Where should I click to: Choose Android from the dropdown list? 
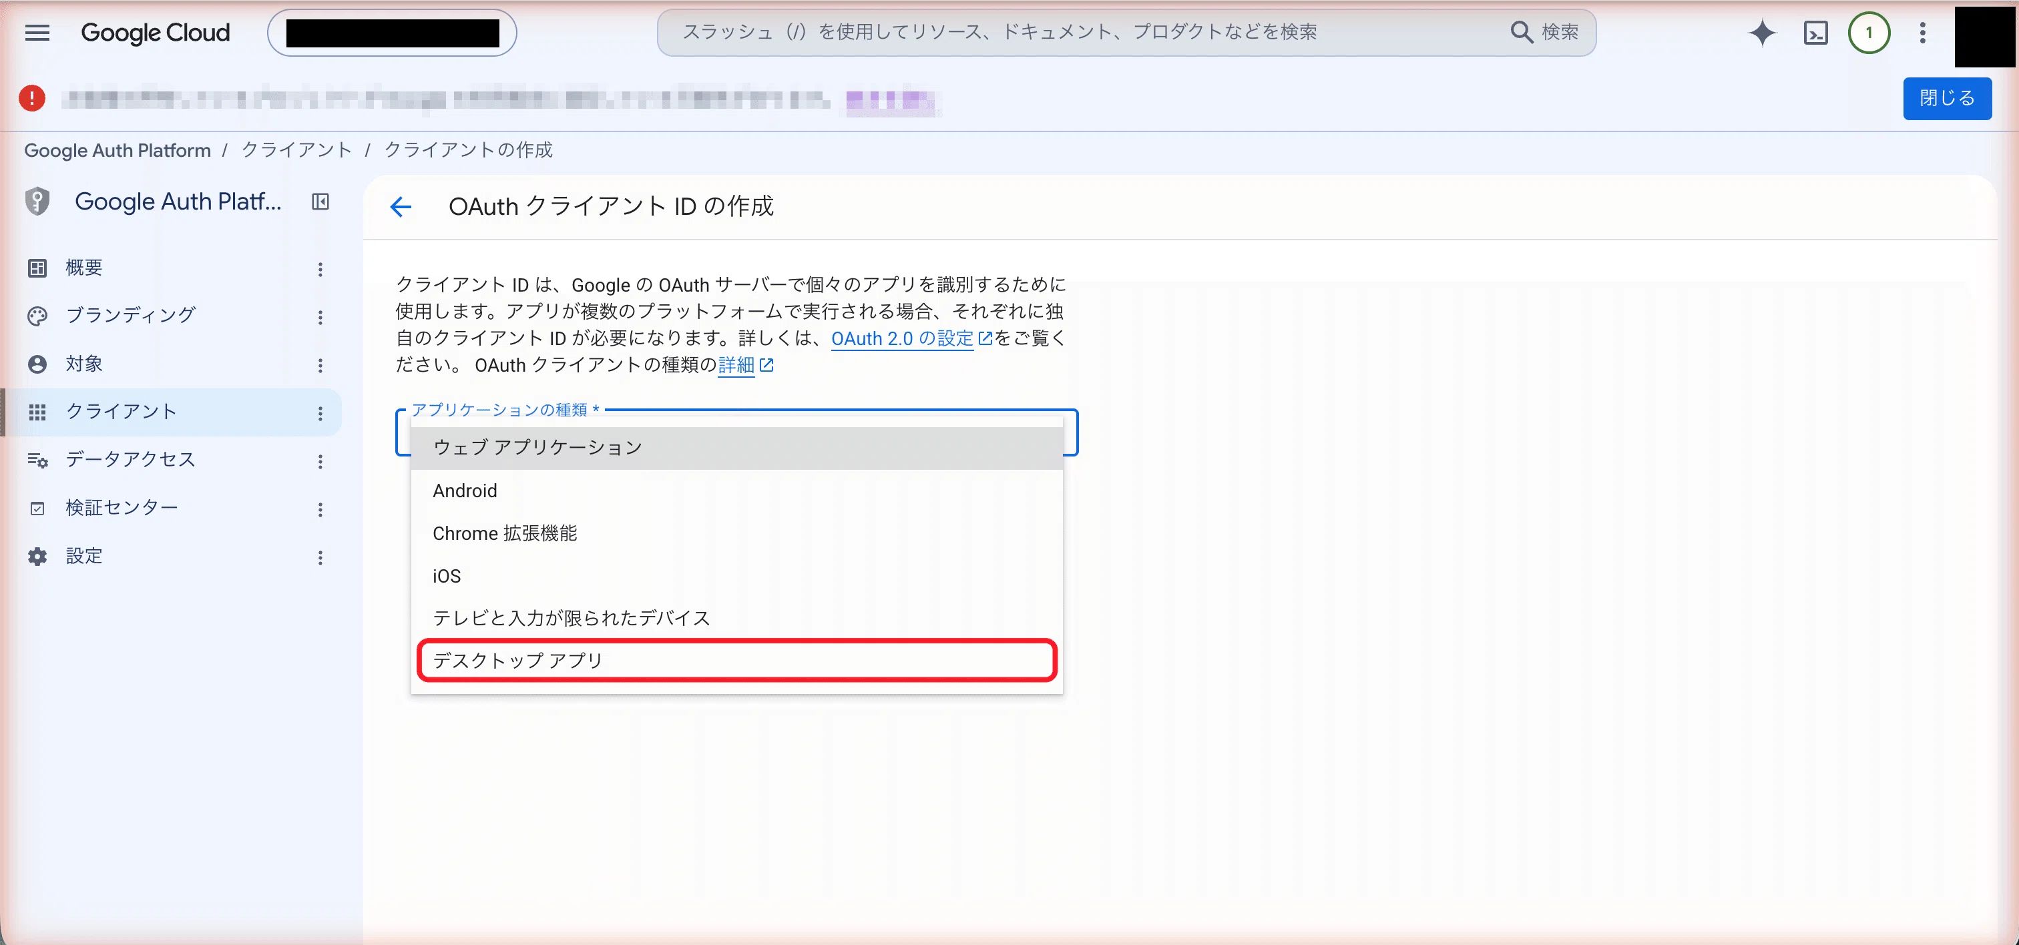(736, 491)
